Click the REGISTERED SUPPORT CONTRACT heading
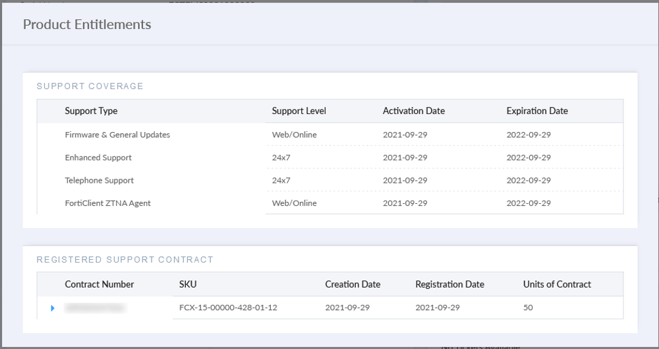The width and height of the screenshot is (659, 349). click(125, 260)
